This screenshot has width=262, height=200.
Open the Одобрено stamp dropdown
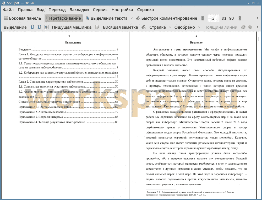tap(199, 27)
